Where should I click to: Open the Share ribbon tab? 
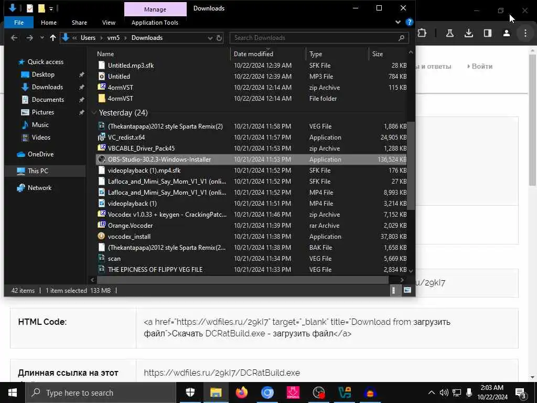pos(80,22)
